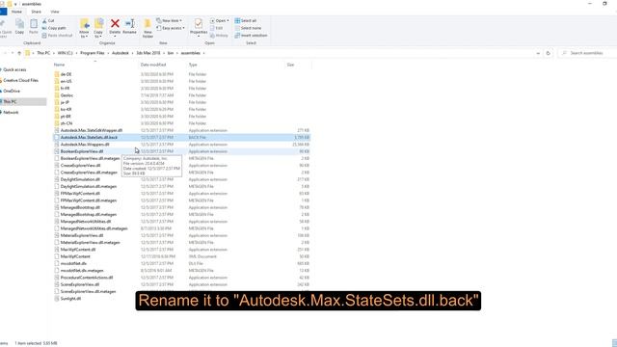Sort by the Date modified column header
The height and width of the screenshot is (347, 617).
[153, 65]
